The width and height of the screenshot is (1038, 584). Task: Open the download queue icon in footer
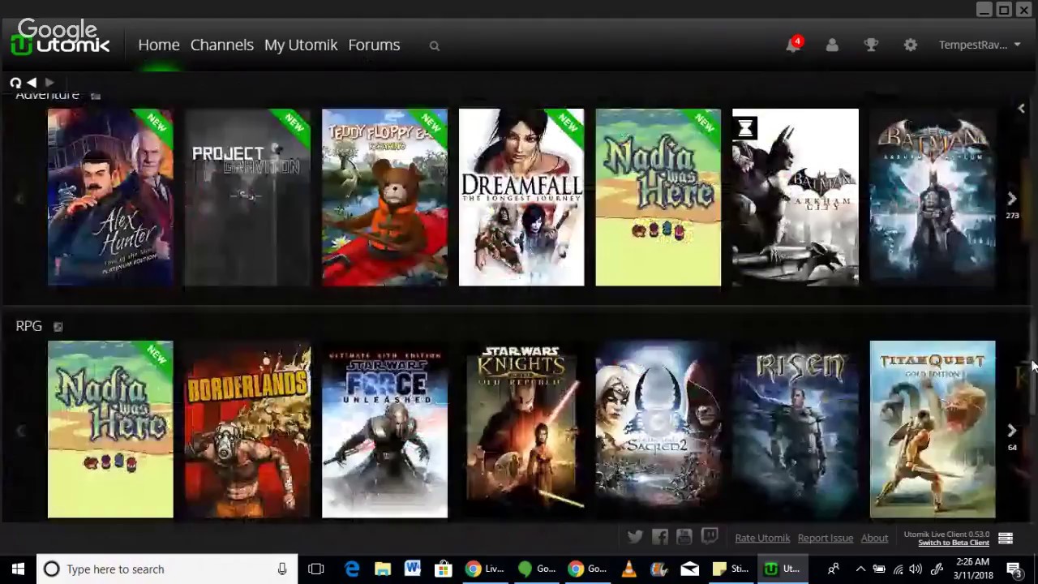(x=1006, y=539)
